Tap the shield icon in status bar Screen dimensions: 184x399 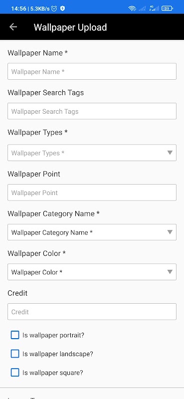pyautogui.click(x=63, y=8)
